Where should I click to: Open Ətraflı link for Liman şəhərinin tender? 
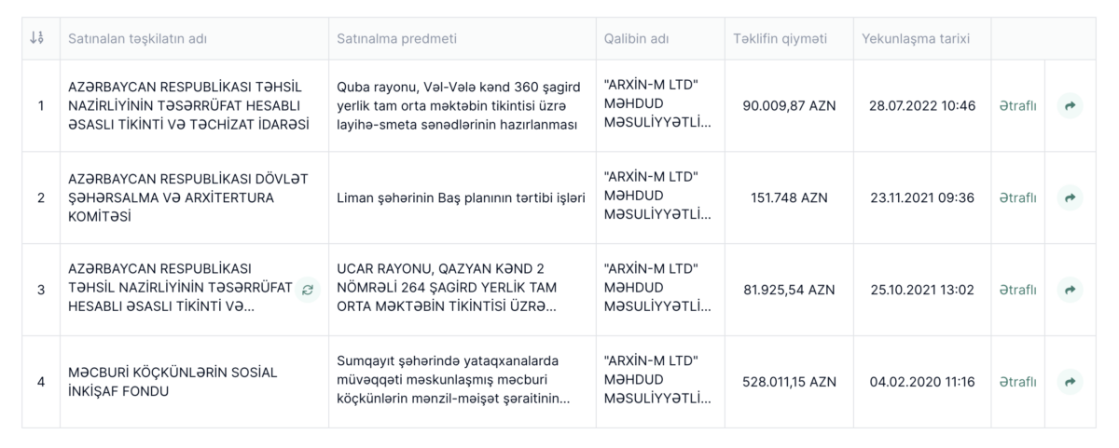[x=1017, y=197]
